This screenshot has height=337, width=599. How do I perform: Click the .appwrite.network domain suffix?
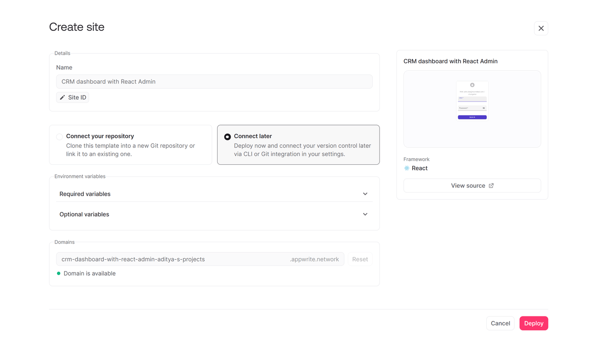[314, 259]
